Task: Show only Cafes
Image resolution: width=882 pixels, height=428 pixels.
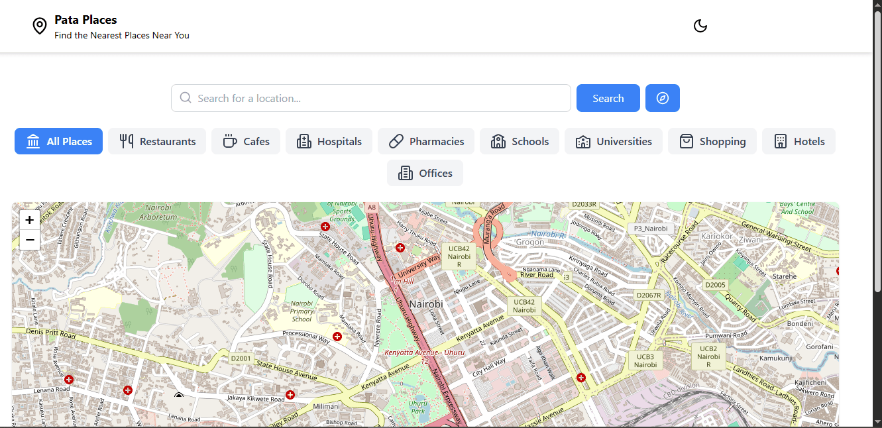Action: tap(246, 141)
